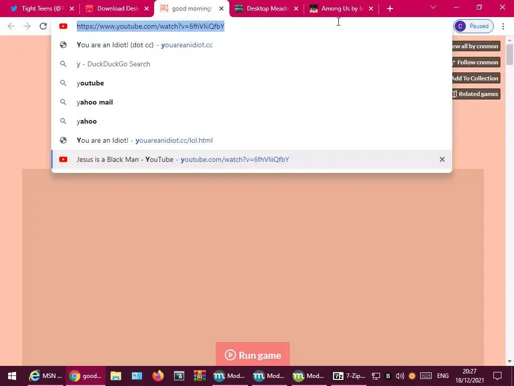Screen dimensions: 514x386
Task: Click the 'Related games' button
Action: (x=476, y=94)
